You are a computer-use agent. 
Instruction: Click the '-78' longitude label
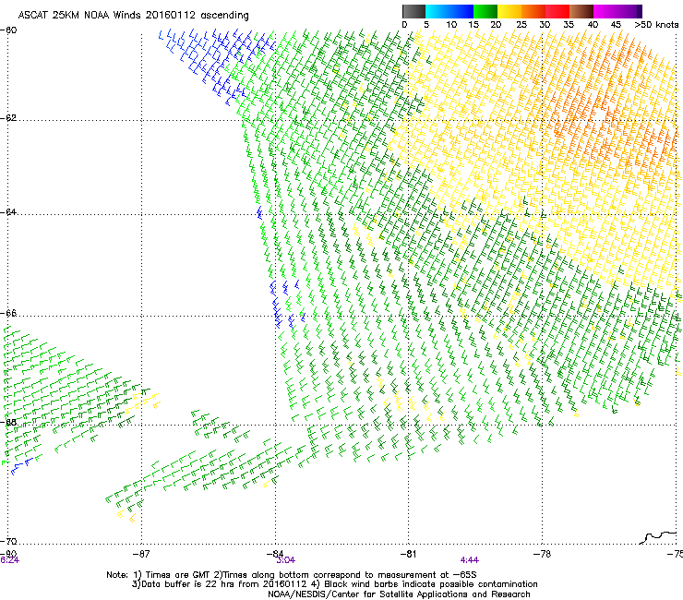click(542, 554)
